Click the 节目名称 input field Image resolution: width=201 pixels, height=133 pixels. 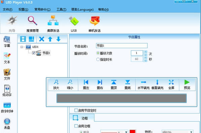(x=122, y=46)
